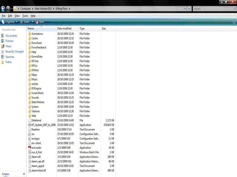This screenshot has width=237, height=177.
Task: Open the Organize dropdown
Action: click(9, 22)
